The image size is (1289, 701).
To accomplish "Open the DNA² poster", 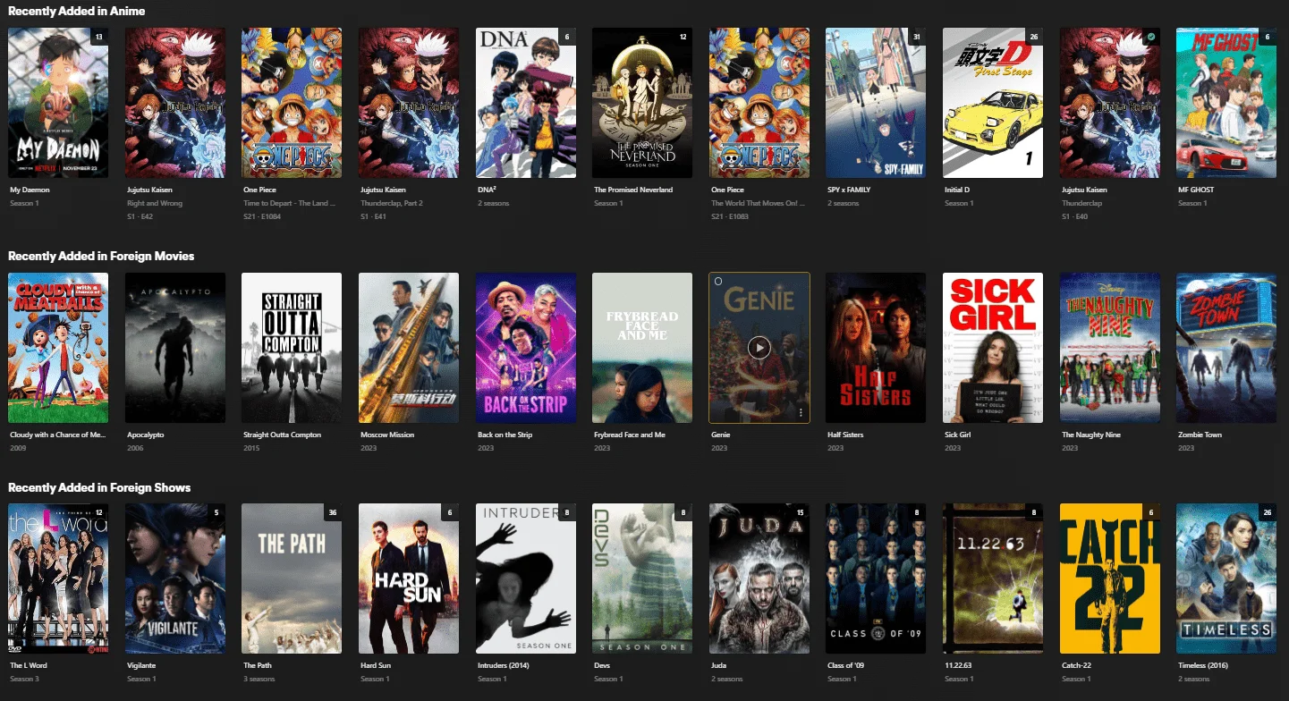I will click(x=526, y=103).
